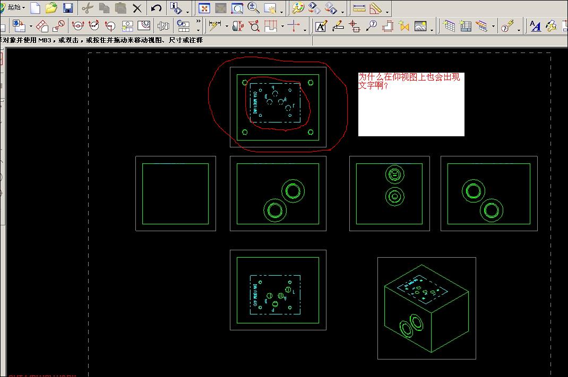Click the Paste icon
The width and height of the screenshot is (568, 377).
121,7
